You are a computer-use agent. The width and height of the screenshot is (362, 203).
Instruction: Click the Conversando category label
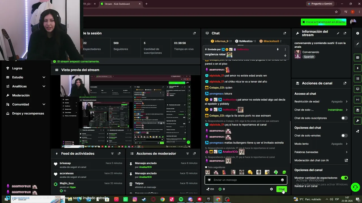(311, 52)
